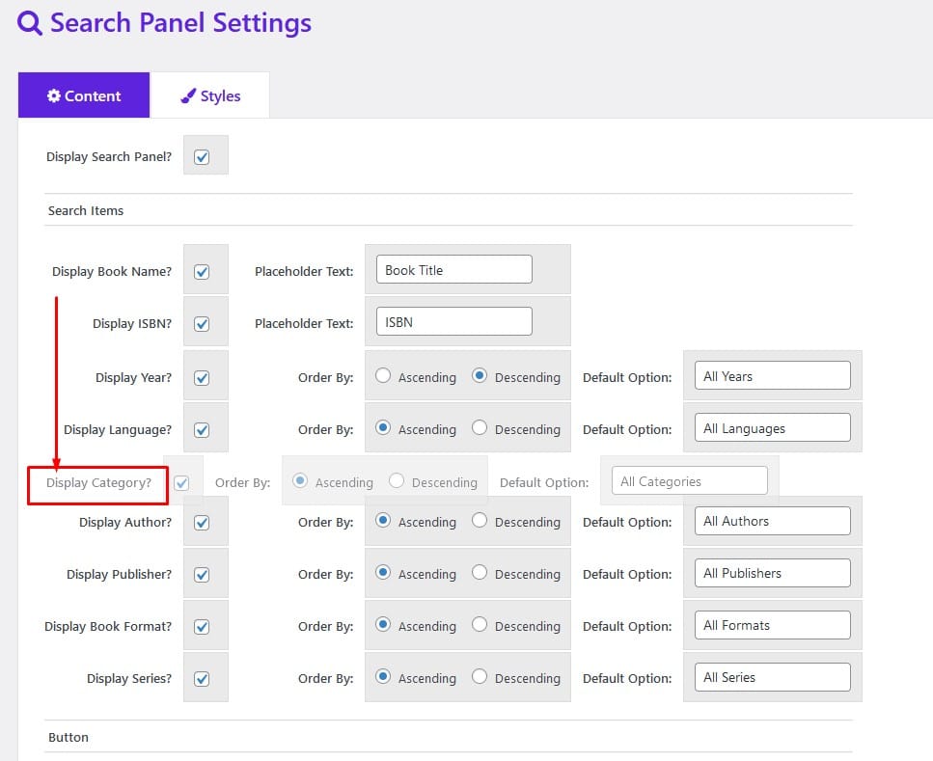Uncheck the Display Book Format checkbox
933x761 pixels.
click(x=202, y=627)
